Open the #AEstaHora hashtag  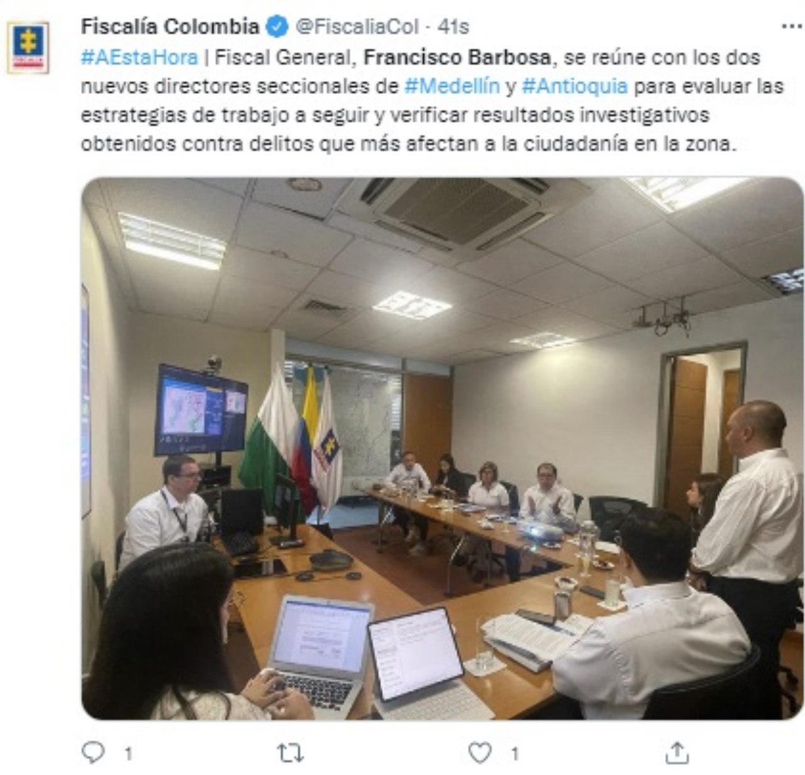[140, 57]
